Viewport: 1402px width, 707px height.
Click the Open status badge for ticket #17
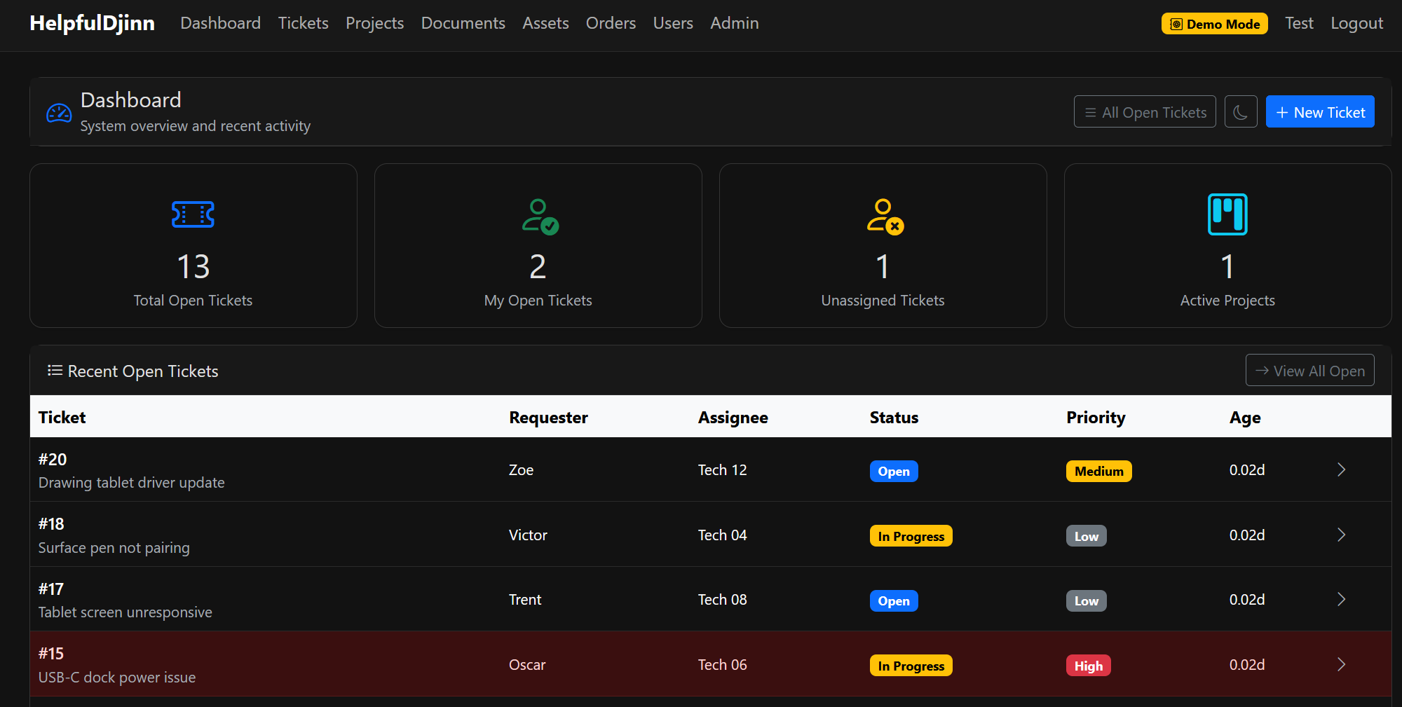click(x=894, y=601)
